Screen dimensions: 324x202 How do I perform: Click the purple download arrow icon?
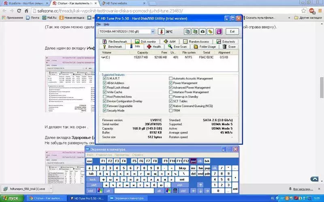(219, 32)
